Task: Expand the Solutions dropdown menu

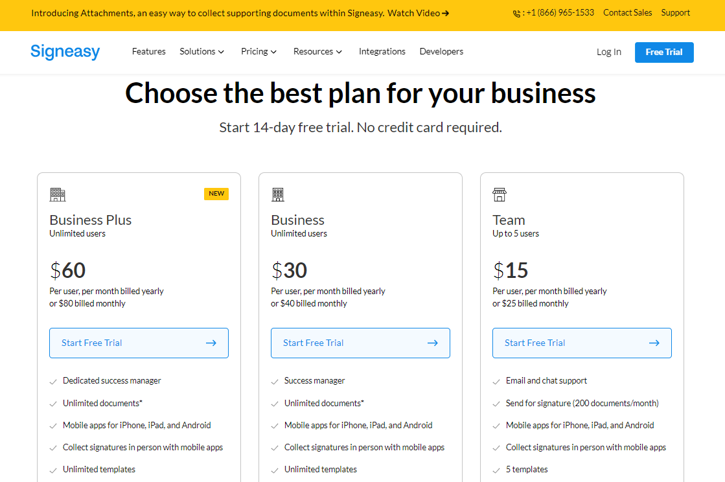Action: coord(201,51)
